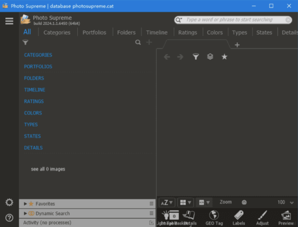The image size is (298, 227).
Task: Select the empty collection viewer tab
Action: 197,44
